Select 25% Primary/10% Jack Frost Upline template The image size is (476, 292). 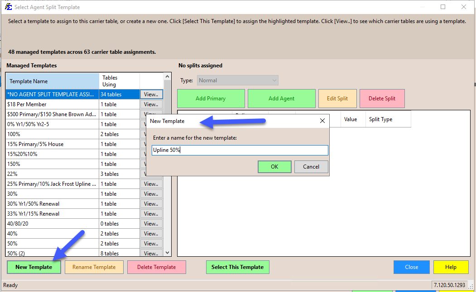53,184
